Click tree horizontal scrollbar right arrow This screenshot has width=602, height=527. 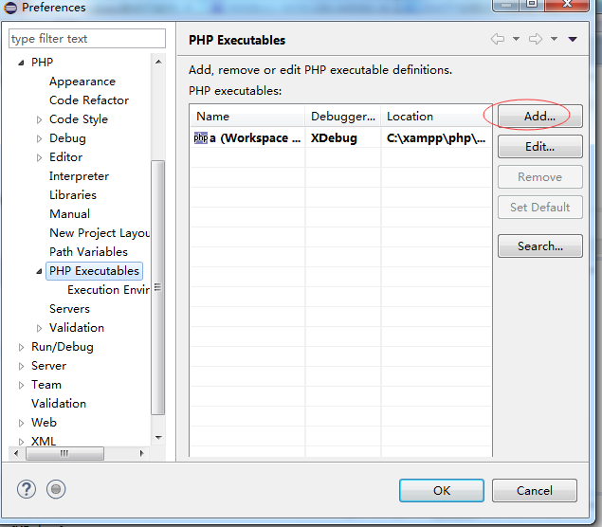click(x=141, y=453)
